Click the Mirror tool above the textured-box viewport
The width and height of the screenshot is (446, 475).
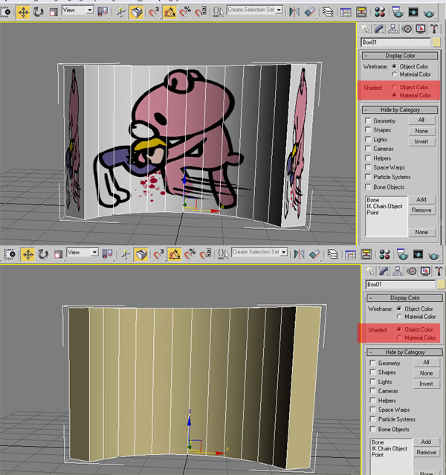click(x=294, y=12)
